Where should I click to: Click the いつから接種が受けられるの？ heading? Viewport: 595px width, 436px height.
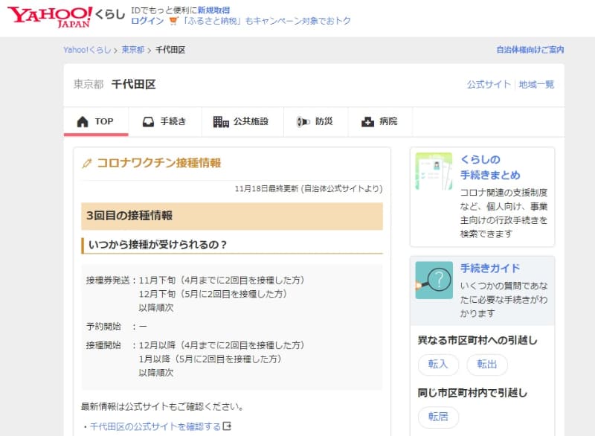[158, 245]
